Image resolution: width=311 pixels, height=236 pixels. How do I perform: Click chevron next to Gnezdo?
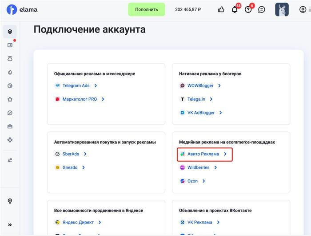[84, 167]
